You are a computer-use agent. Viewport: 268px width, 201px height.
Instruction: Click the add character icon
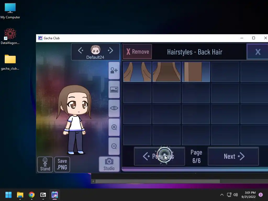click(x=114, y=71)
